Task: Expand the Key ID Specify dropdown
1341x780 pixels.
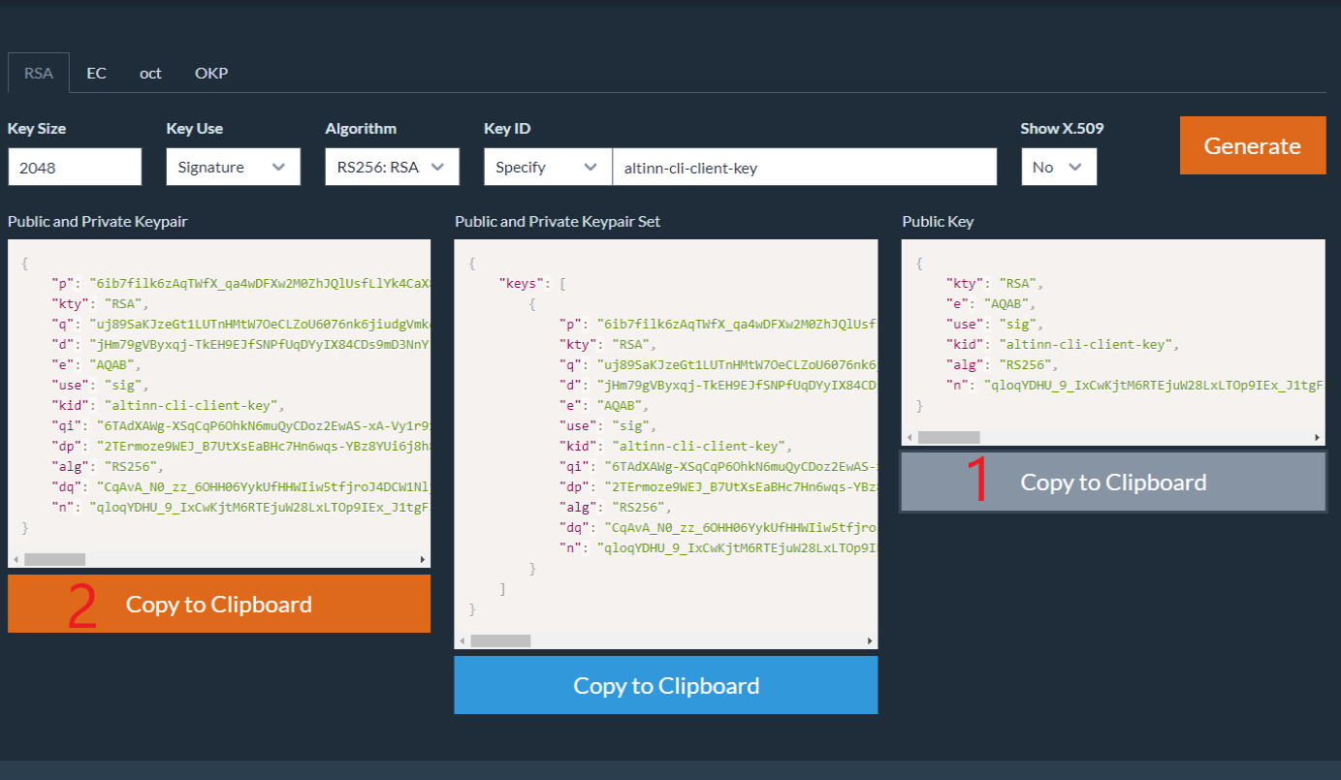Action: 548,167
